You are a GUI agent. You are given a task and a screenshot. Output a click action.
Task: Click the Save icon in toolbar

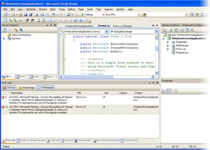pos(26,15)
